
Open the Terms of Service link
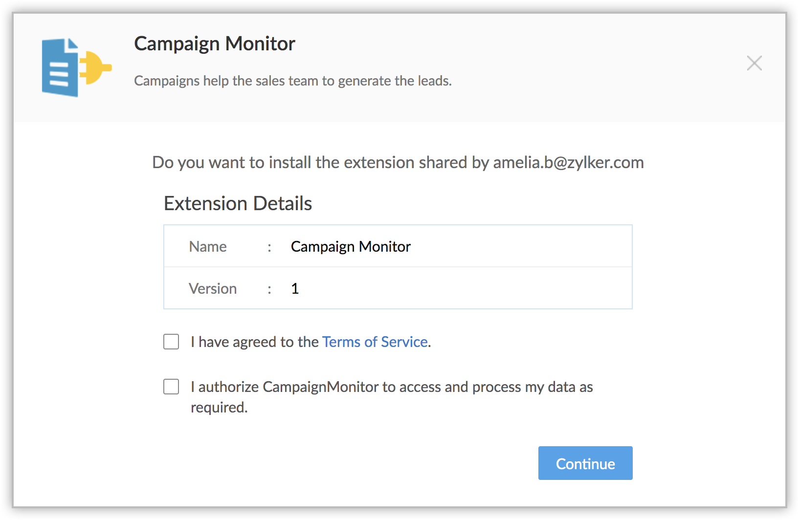(375, 342)
